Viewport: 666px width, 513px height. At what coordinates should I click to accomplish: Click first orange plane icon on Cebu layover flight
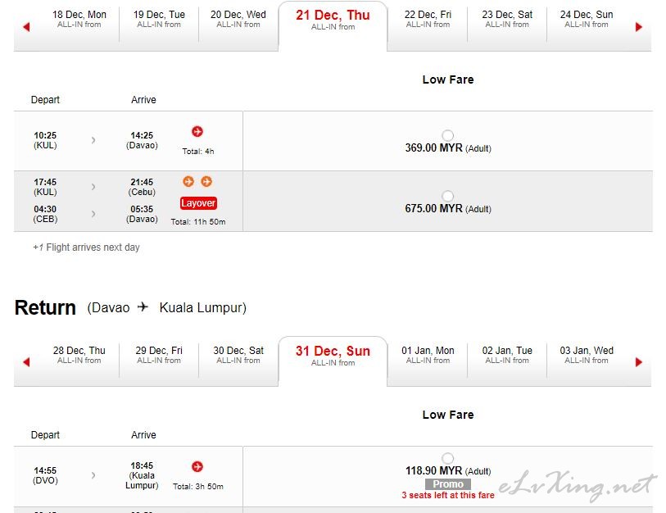pyautogui.click(x=188, y=181)
